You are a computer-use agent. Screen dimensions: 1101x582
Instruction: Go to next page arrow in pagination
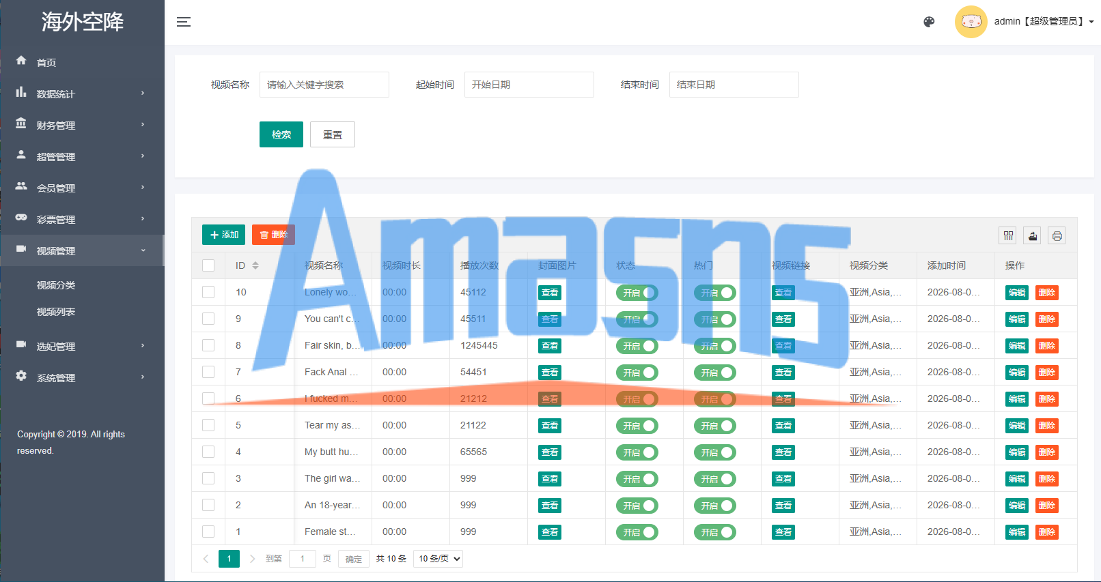tap(252, 559)
